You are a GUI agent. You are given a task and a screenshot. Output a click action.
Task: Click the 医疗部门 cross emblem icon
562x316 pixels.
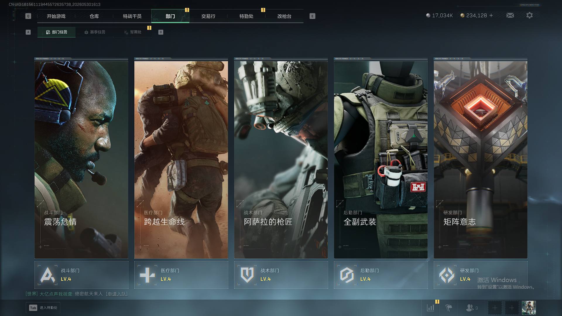[x=147, y=275]
